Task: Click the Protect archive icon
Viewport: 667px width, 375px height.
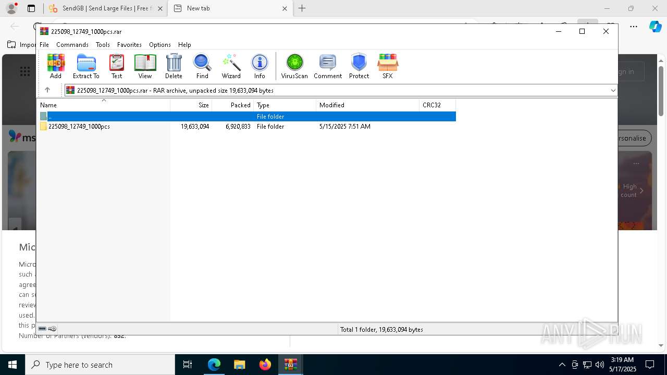Action: pyautogui.click(x=359, y=66)
